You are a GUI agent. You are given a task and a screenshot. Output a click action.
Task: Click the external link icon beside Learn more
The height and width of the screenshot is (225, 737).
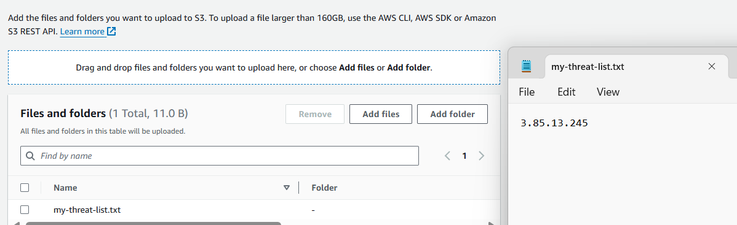point(111,31)
